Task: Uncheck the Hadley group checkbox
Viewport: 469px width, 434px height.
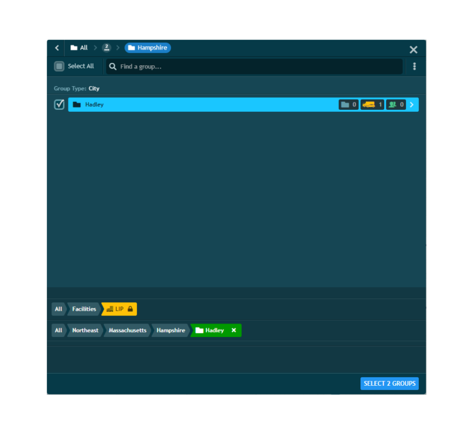Action: 59,104
